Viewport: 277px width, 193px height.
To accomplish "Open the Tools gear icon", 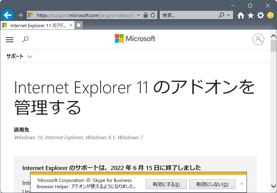I will click(261, 15).
